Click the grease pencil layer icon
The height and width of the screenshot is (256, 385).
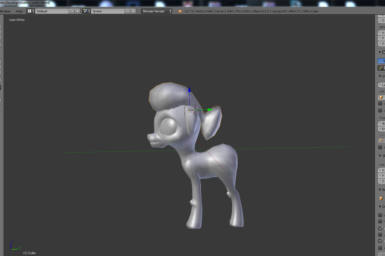click(381, 68)
